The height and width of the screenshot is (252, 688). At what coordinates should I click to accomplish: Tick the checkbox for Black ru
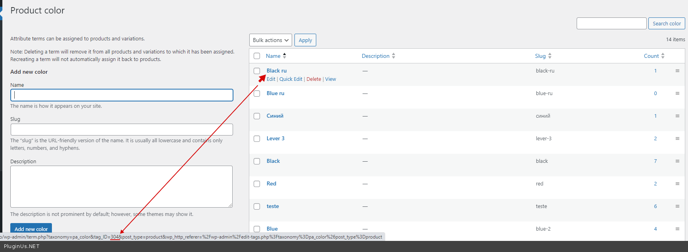point(257,71)
